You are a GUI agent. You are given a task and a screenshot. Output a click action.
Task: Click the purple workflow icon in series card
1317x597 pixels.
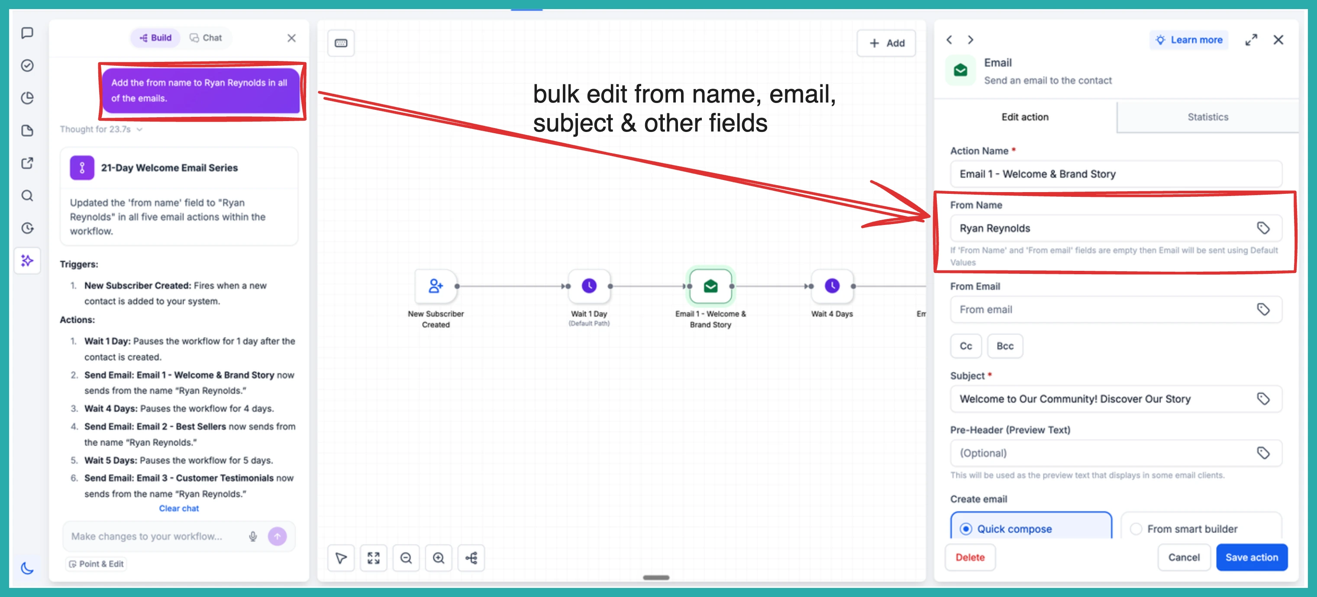click(82, 168)
